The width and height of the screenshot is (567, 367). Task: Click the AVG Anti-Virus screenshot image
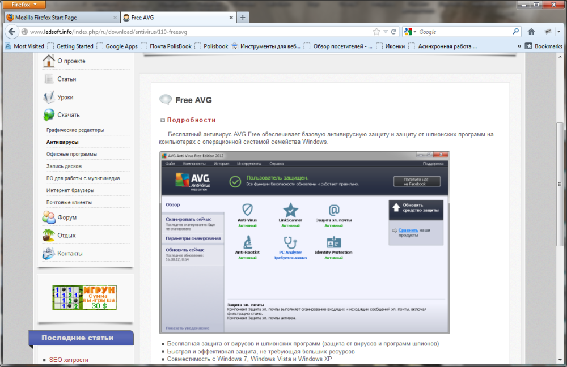[x=304, y=242]
